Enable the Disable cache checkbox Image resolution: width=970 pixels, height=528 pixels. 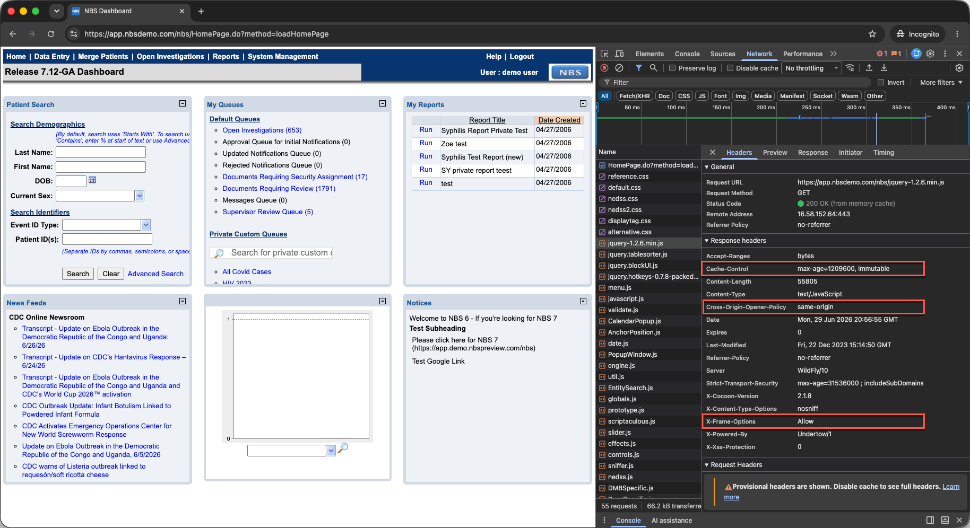730,68
